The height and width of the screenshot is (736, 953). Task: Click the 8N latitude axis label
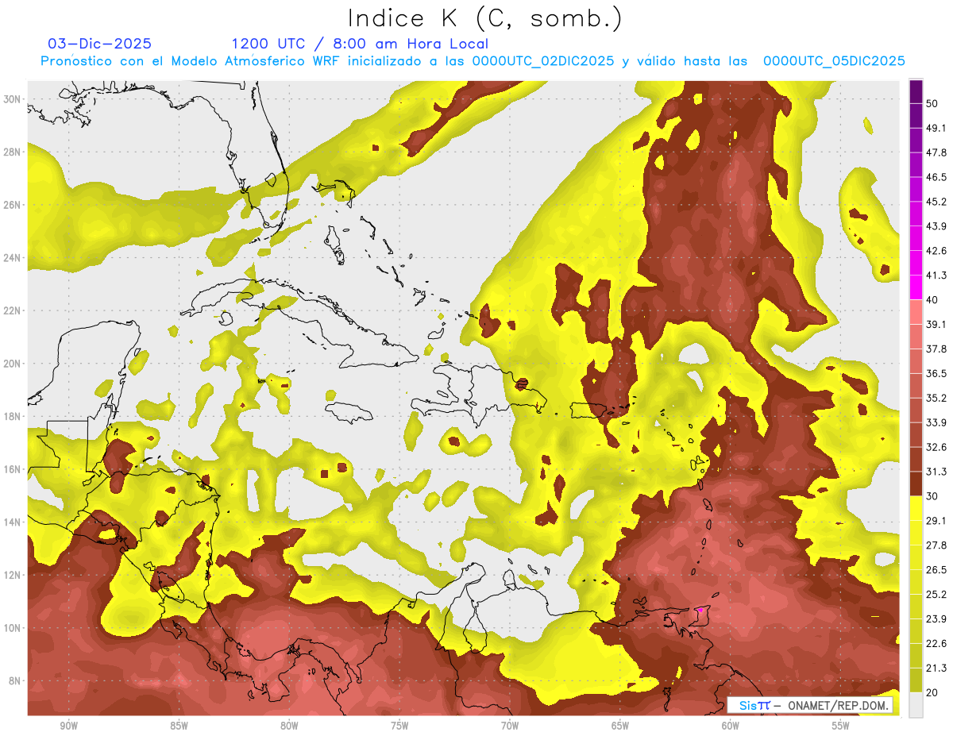point(16,680)
